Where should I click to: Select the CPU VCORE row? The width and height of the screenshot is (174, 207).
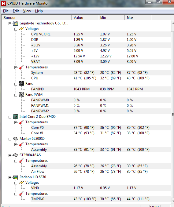(x=86, y=34)
